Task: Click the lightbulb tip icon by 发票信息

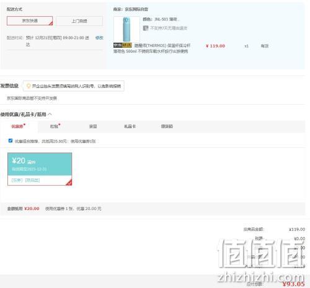Action: tap(29, 86)
